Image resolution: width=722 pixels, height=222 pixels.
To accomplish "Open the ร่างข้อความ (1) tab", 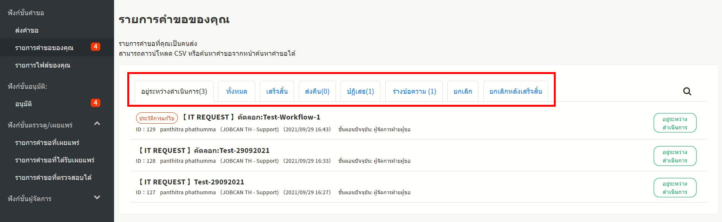I will click(x=414, y=91).
